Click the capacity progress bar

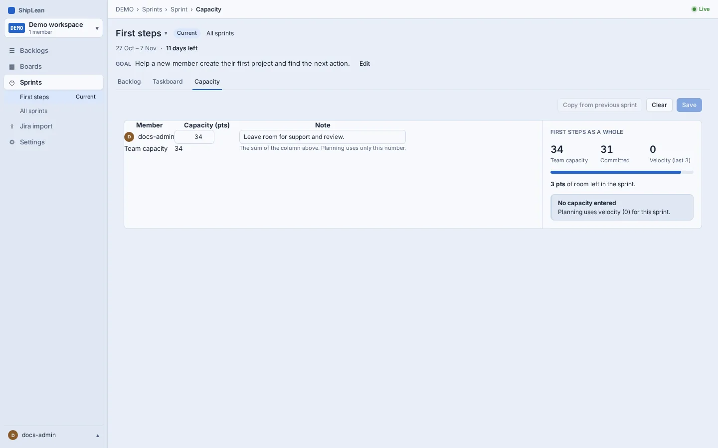point(622,172)
